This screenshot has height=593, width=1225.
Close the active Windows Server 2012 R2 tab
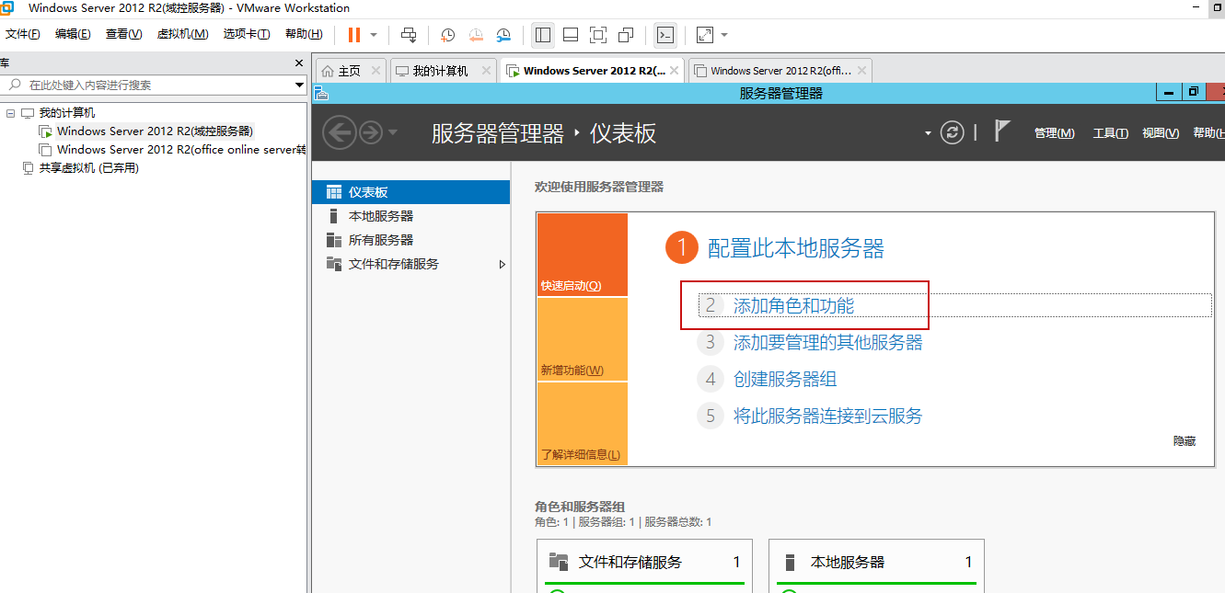(x=674, y=71)
